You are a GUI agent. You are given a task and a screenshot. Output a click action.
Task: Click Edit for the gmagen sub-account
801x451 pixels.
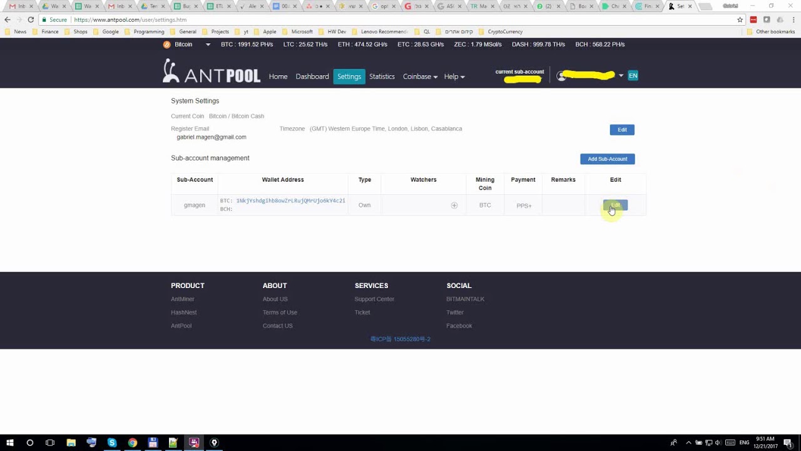(x=615, y=205)
